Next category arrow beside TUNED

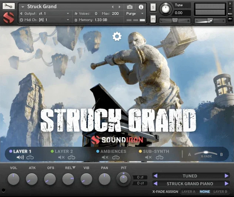tap(227, 176)
